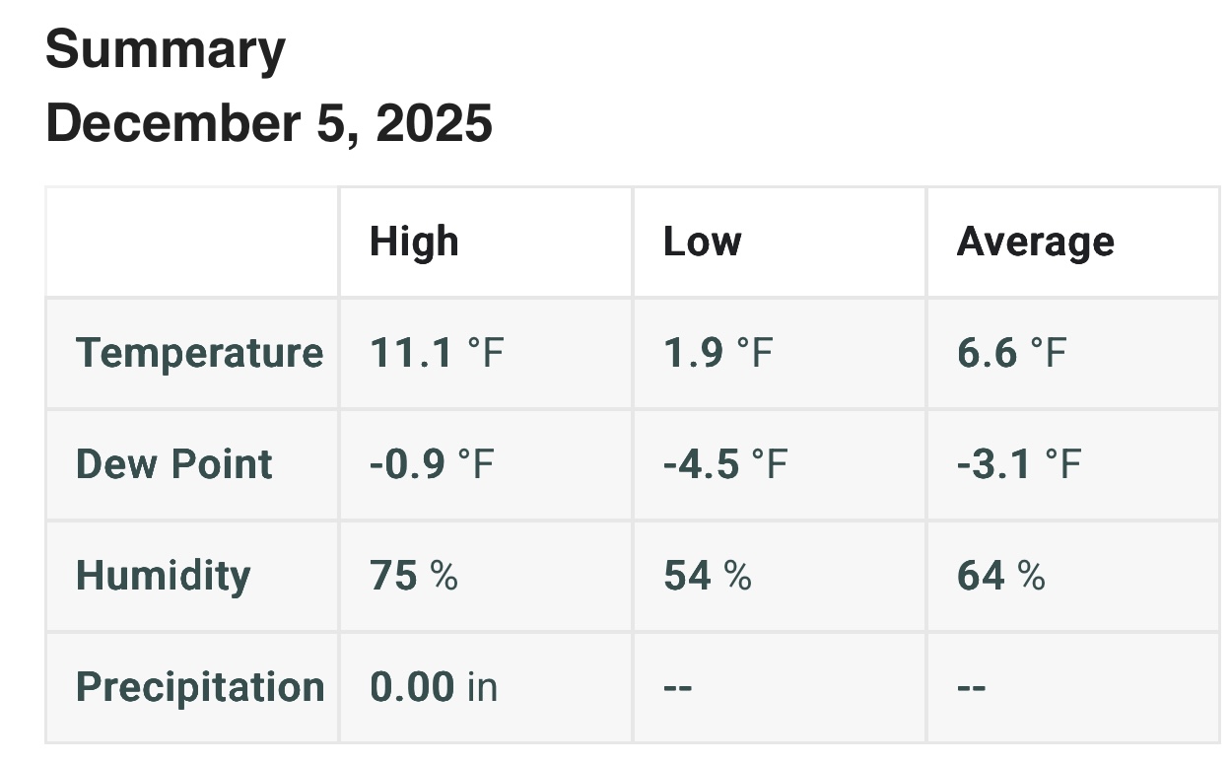
Task: Click the average humidity value 64 %
Action: pyautogui.click(x=1000, y=576)
